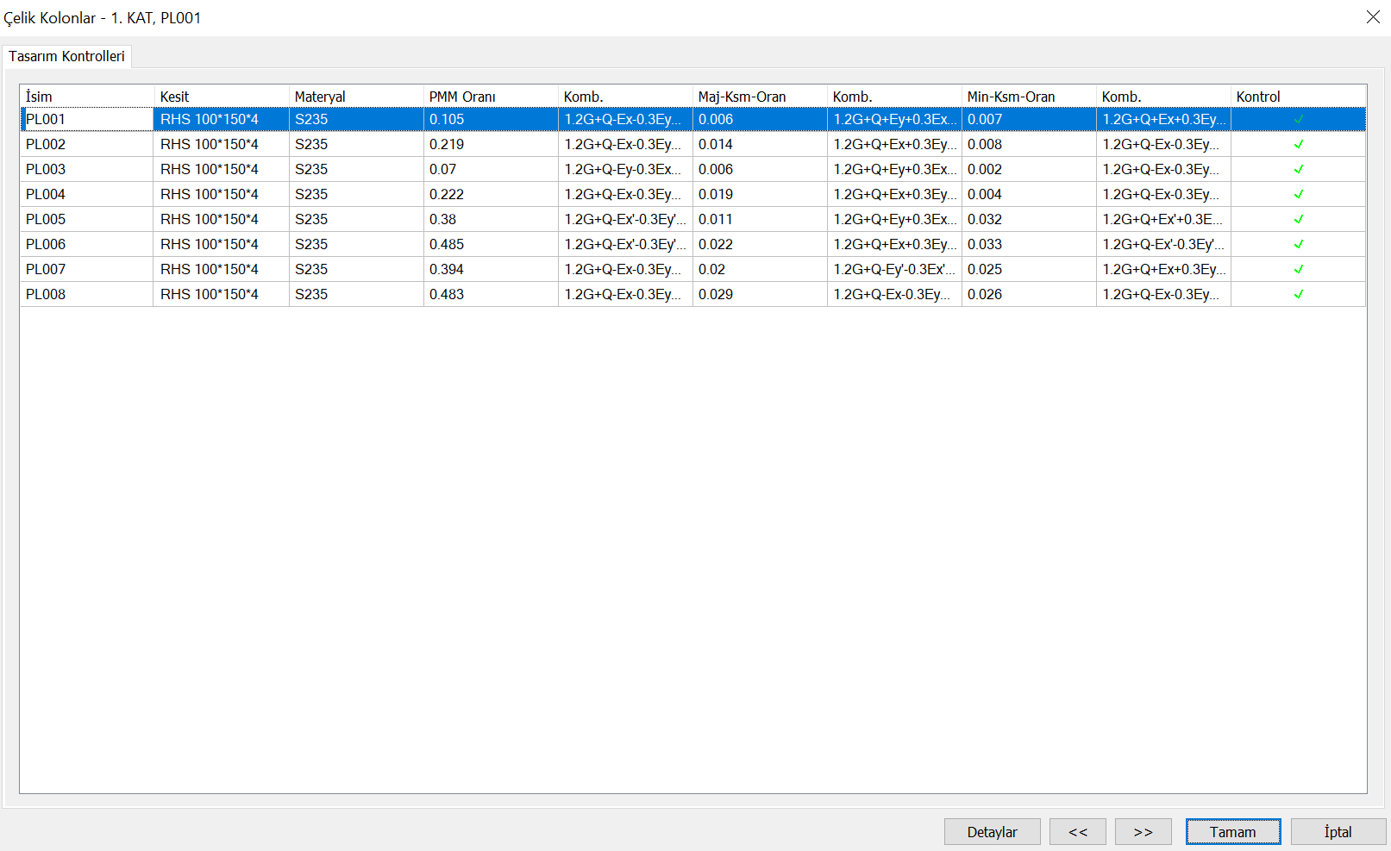
Task: Click the green checkmark in PL002 row
Action: click(x=1298, y=144)
